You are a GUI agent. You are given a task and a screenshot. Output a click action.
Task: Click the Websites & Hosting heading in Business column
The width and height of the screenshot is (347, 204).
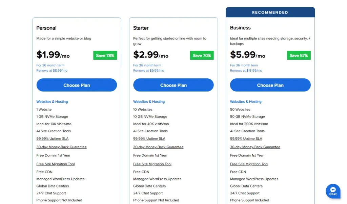point(246,101)
